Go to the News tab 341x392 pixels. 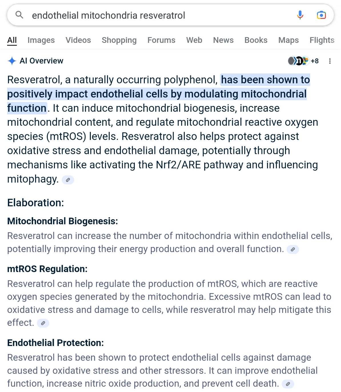223,40
